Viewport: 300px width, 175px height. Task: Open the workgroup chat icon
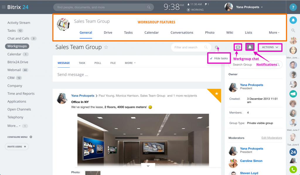tap(238, 47)
